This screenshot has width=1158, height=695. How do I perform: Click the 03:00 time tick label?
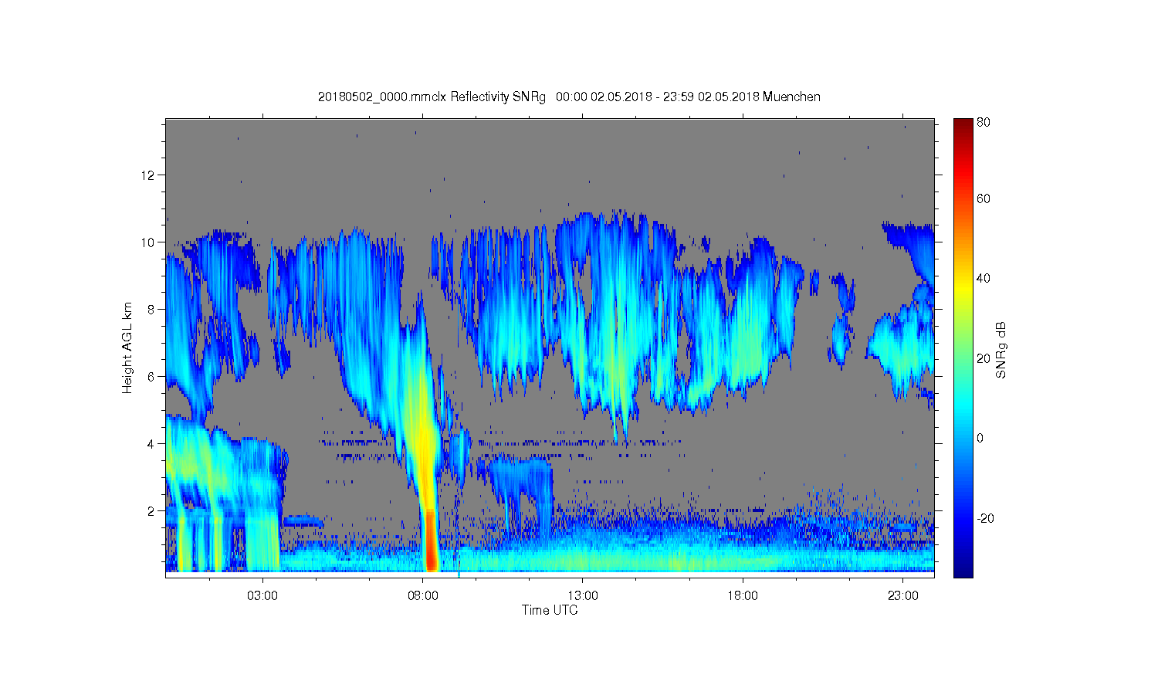[262, 596]
